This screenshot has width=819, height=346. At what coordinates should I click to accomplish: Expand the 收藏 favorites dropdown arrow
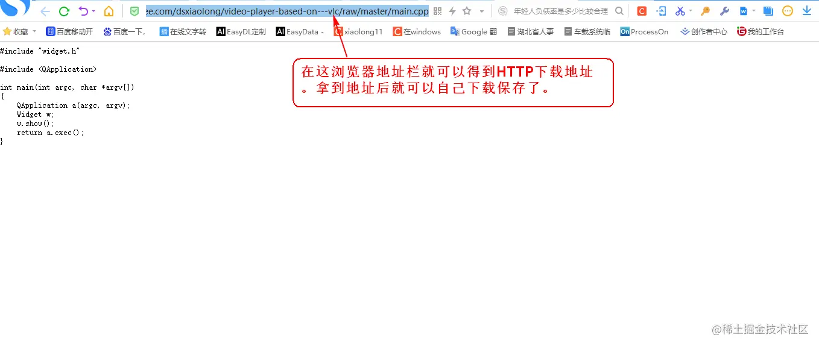pyautogui.click(x=34, y=31)
